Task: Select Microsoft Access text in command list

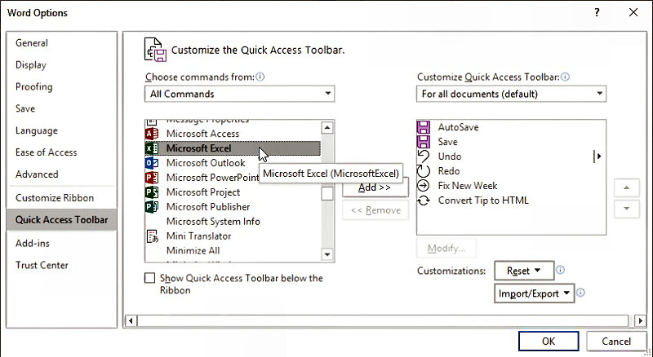Action: pos(202,134)
